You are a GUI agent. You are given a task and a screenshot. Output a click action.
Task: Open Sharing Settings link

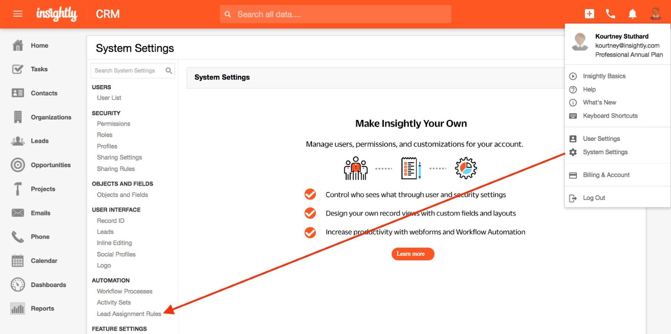click(120, 158)
